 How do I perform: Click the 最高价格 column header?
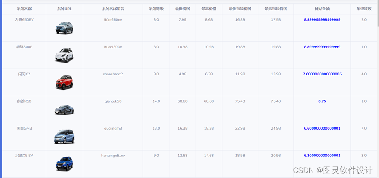point(209,9)
